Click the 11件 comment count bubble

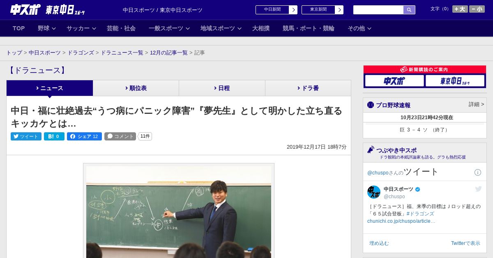click(145, 136)
